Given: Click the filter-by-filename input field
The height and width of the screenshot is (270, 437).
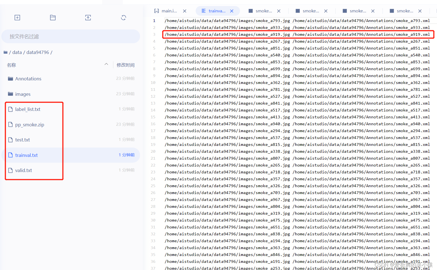Looking at the screenshot, I should click(x=71, y=36).
